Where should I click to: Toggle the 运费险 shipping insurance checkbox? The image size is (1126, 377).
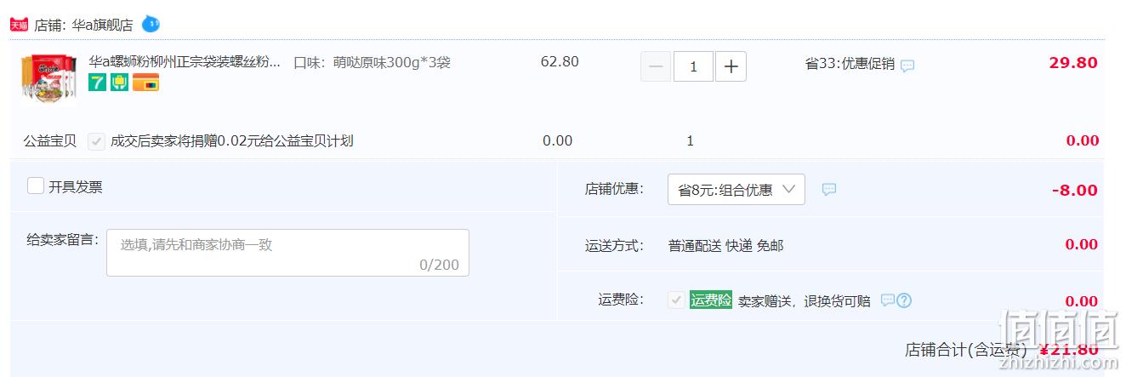point(676,300)
